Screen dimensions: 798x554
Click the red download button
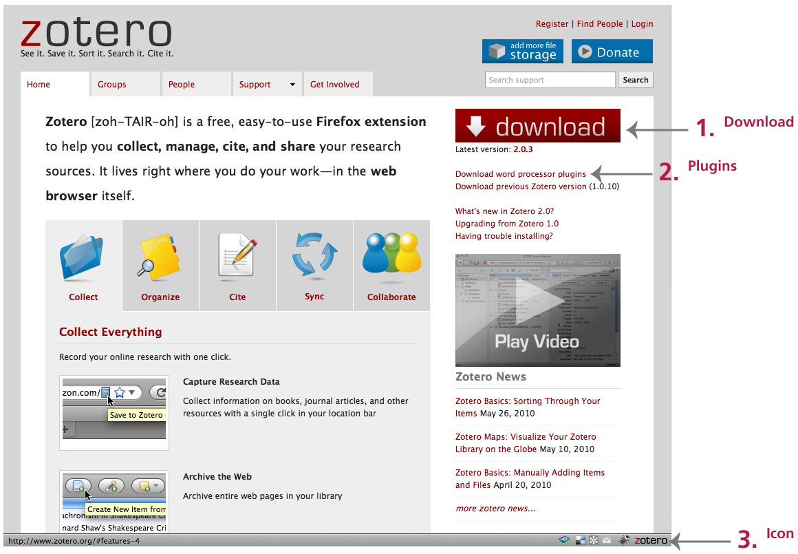click(537, 126)
